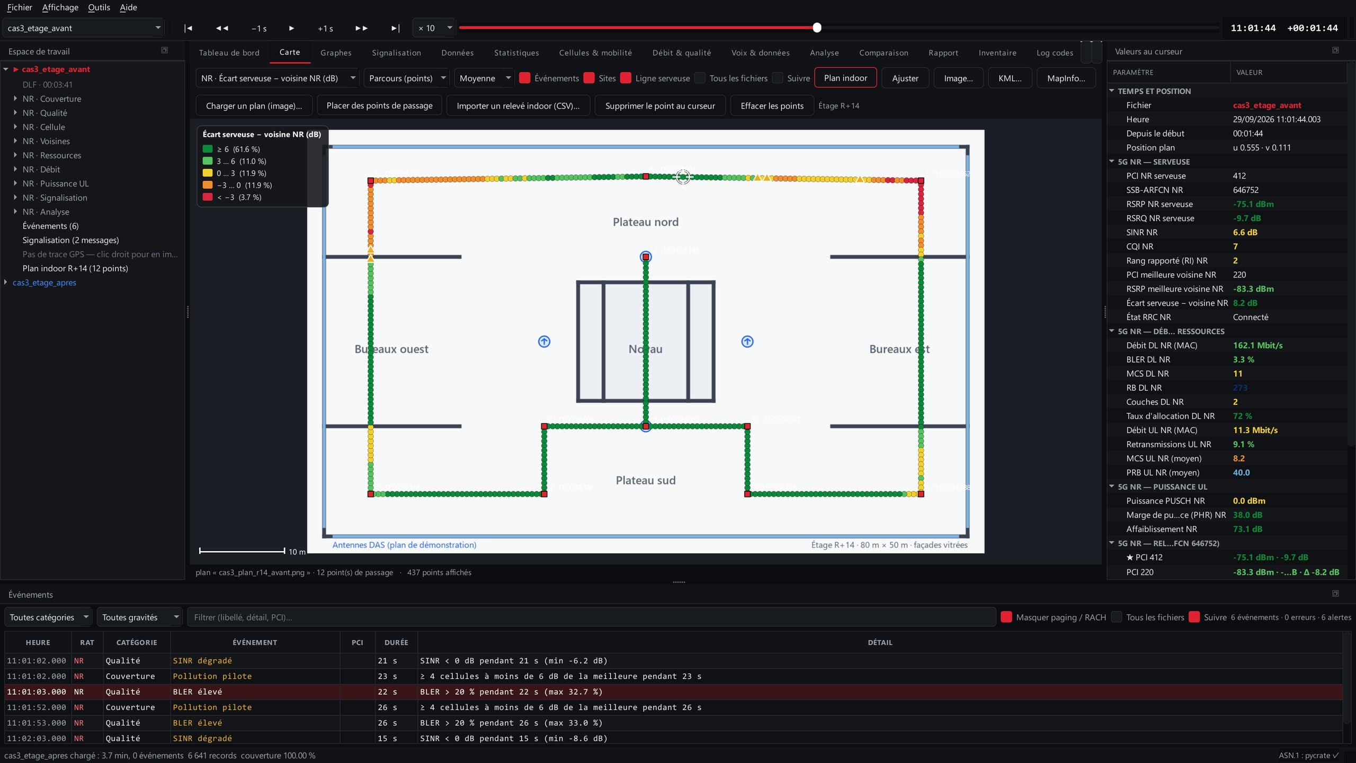
Task: Jump to end of recording
Action: (395, 28)
